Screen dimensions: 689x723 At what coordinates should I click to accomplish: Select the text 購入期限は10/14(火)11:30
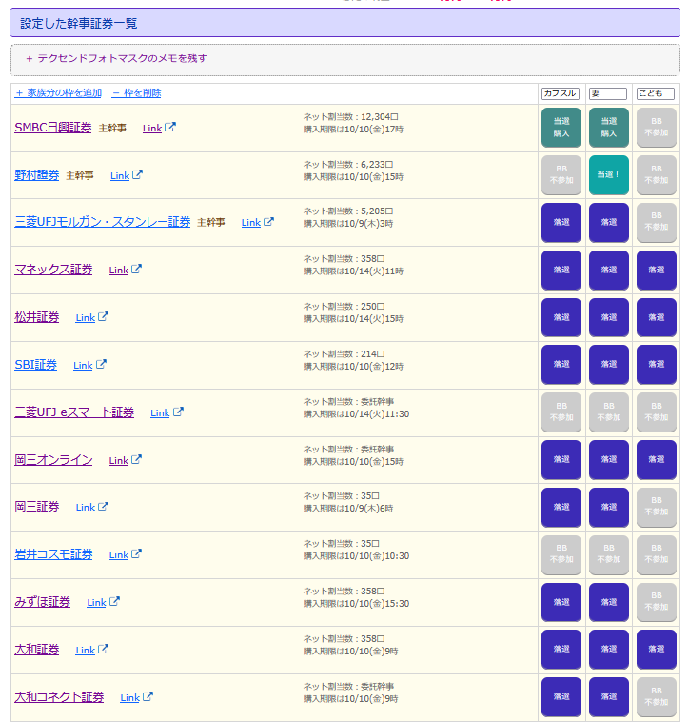(x=356, y=414)
